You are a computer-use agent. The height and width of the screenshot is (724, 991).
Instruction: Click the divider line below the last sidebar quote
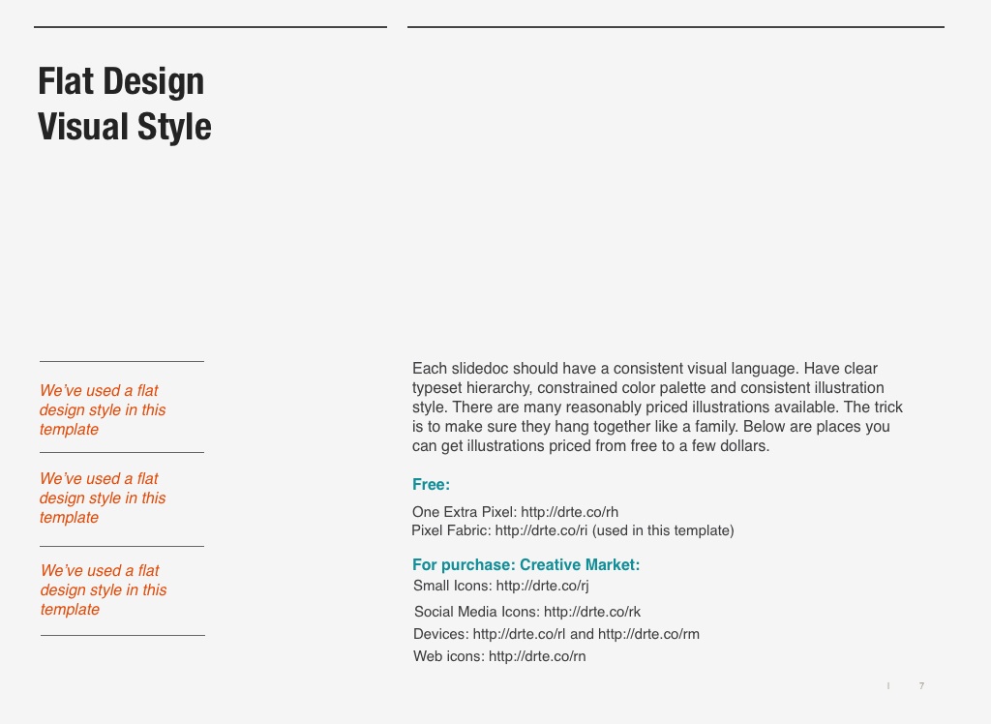pos(123,636)
